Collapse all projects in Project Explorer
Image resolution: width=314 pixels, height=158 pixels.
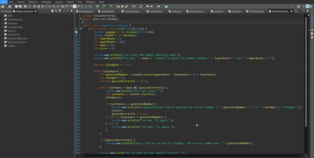(x=52, y=11)
